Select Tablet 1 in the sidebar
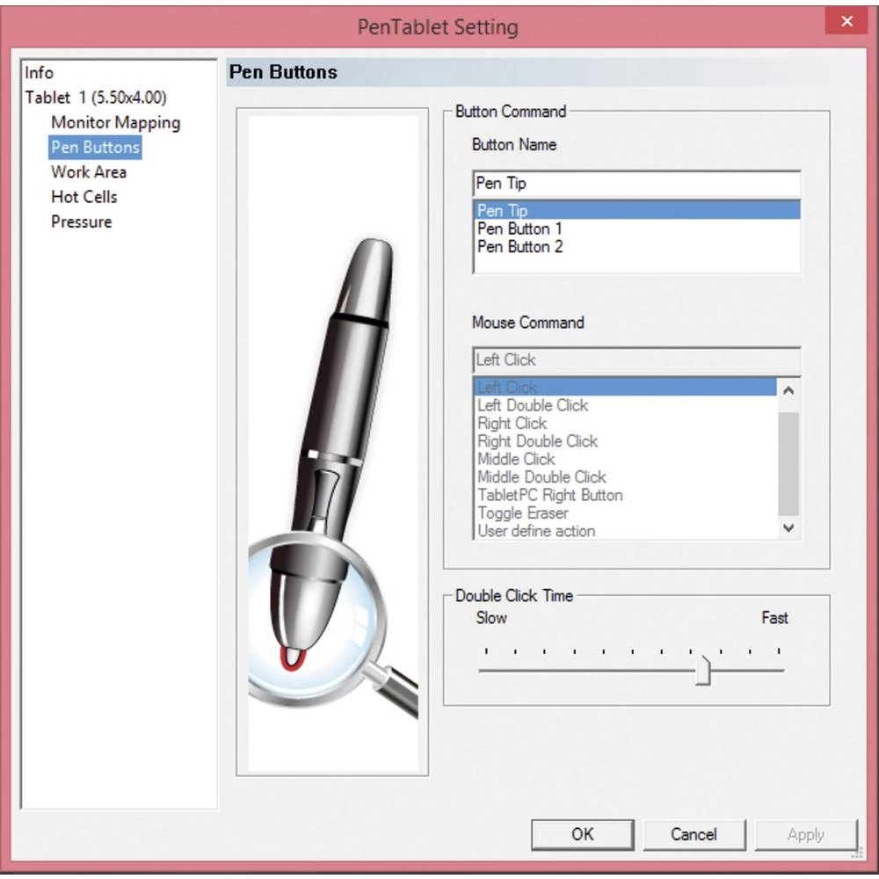Image resolution: width=879 pixels, height=879 pixels. pyautogui.click(x=97, y=98)
